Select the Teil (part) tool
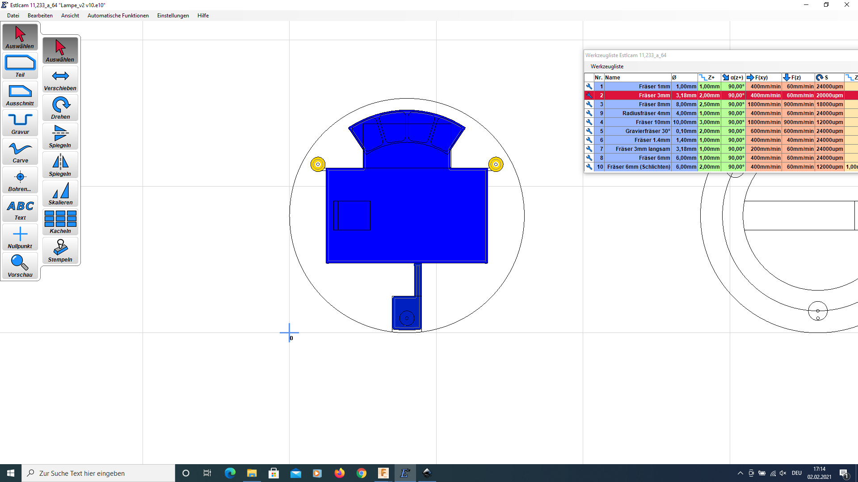Screen dimensions: 858x482 tap(20, 66)
